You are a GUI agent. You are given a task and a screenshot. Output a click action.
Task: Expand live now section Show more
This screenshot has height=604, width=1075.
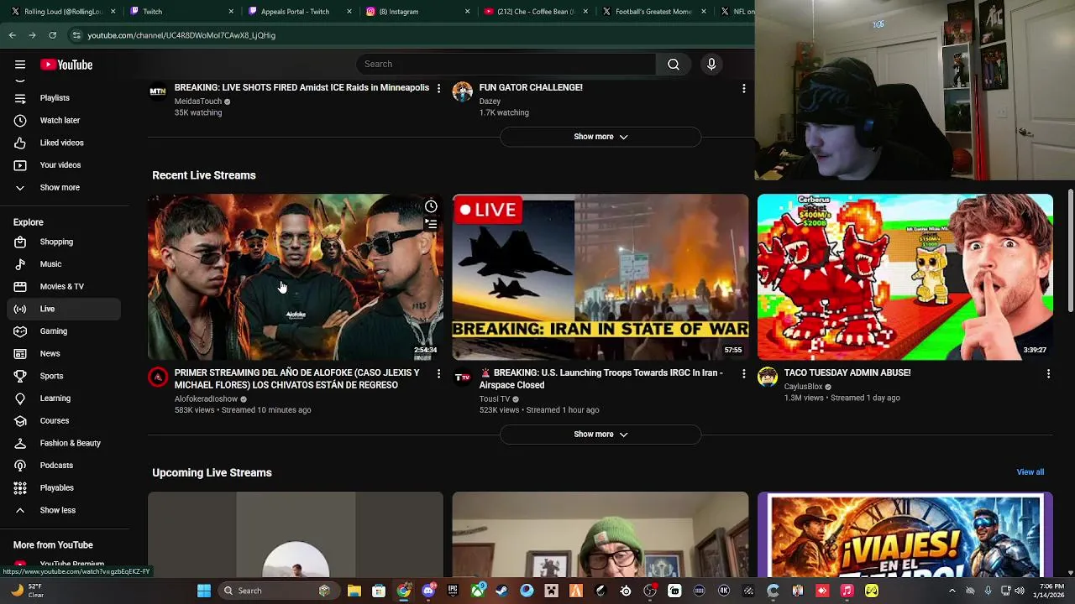pyautogui.click(x=600, y=137)
